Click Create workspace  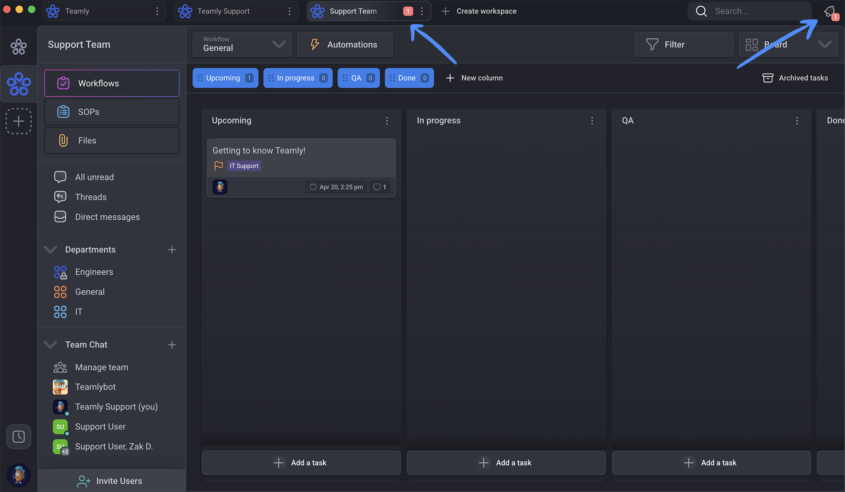click(x=479, y=11)
